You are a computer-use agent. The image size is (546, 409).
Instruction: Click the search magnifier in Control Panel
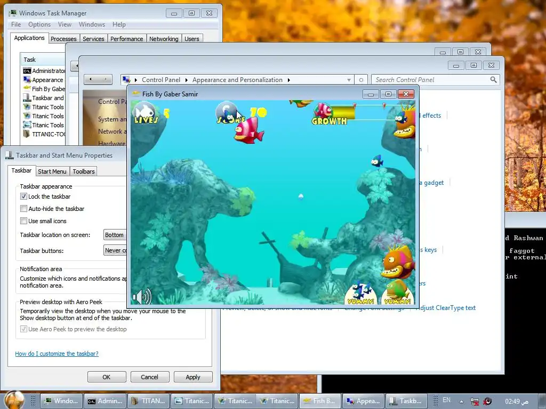tap(493, 80)
